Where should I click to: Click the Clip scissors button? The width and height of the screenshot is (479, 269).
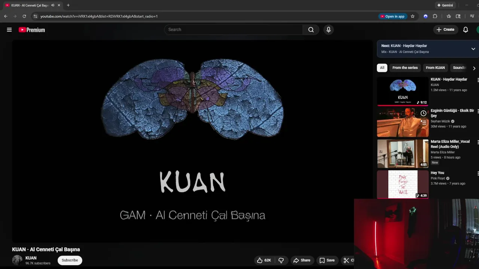pos(347,260)
